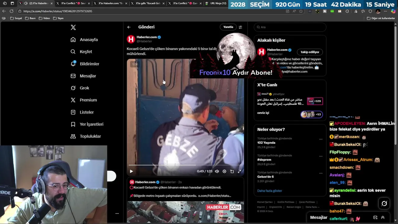This screenshot has height=224, width=398.
Task: Switch to URL Ninja (12) tab
Action: click(216, 3)
